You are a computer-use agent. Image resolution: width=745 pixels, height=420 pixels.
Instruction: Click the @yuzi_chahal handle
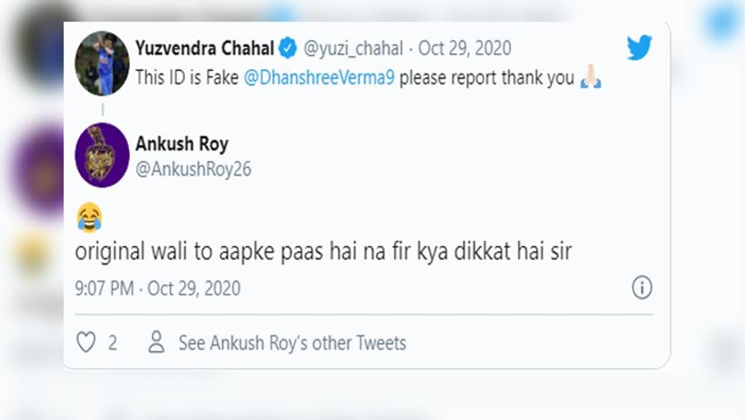pos(353,49)
